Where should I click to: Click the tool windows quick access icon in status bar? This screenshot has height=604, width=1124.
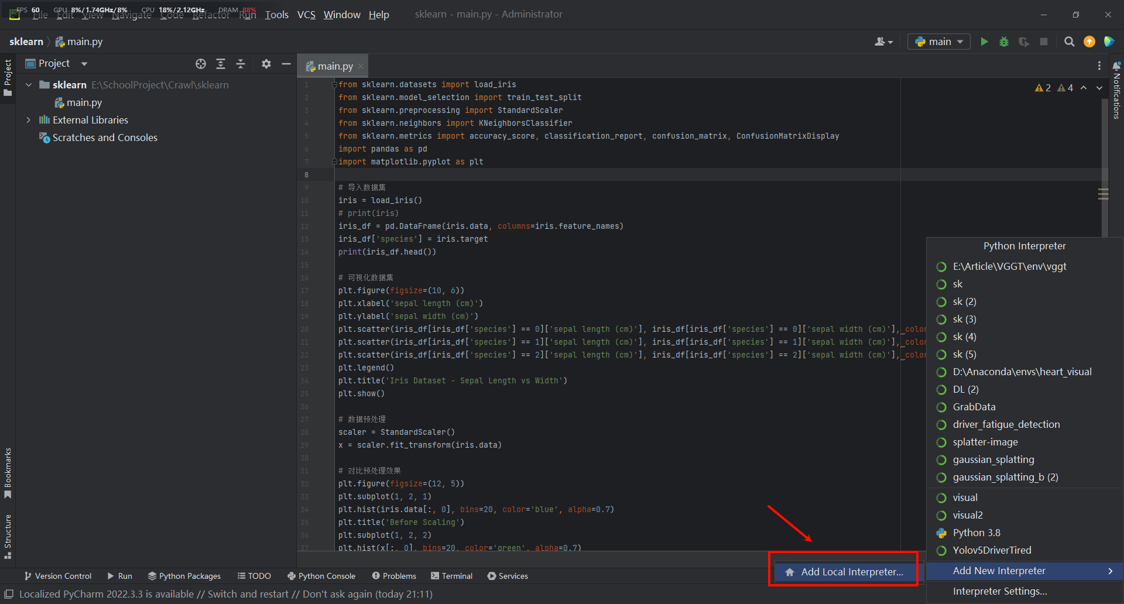[9, 594]
